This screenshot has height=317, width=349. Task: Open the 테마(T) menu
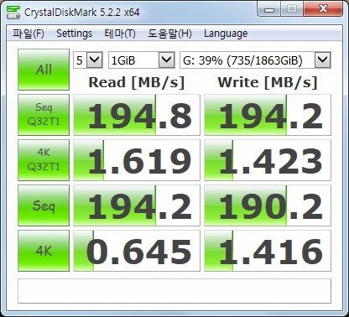[x=120, y=34]
